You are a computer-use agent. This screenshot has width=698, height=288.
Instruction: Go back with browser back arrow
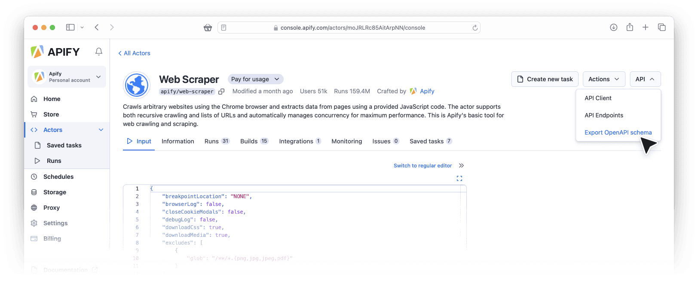click(x=97, y=27)
